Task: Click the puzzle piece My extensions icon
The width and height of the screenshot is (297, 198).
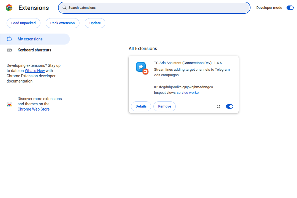Action: click(9, 39)
